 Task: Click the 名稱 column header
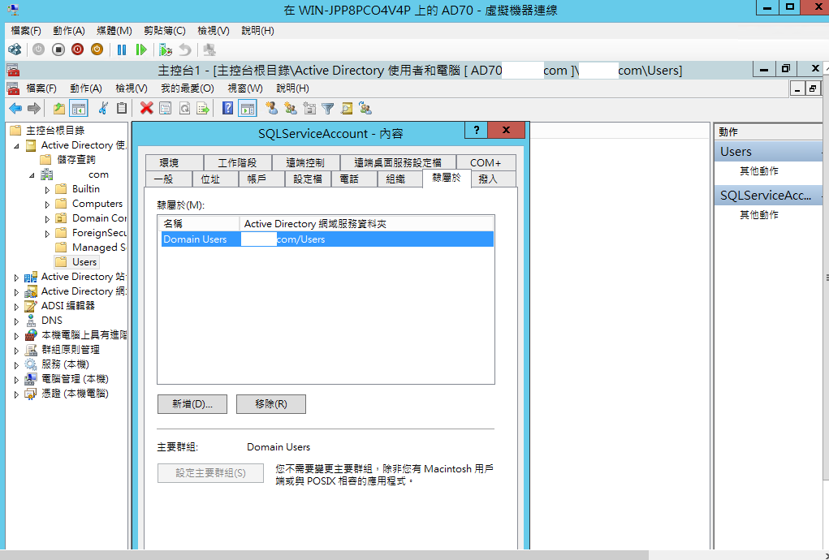coord(199,224)
